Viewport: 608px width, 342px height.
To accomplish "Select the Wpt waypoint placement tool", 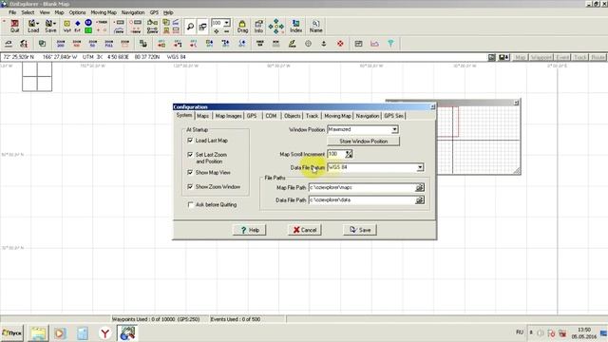I will tap(67, 26).
